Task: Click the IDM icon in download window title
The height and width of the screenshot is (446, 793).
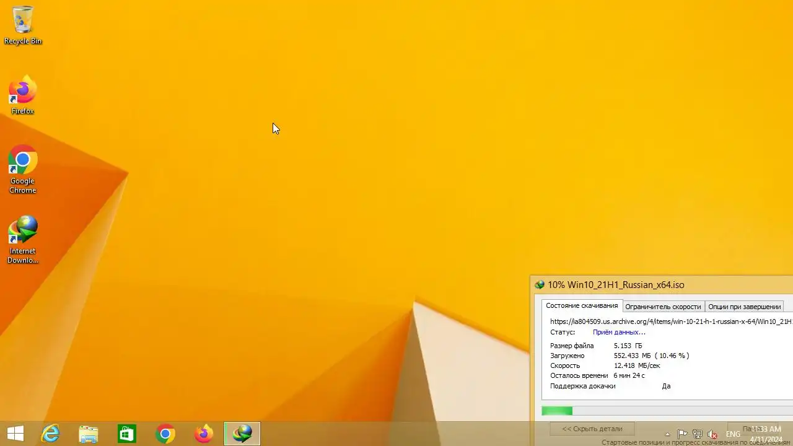Action: 540,285
